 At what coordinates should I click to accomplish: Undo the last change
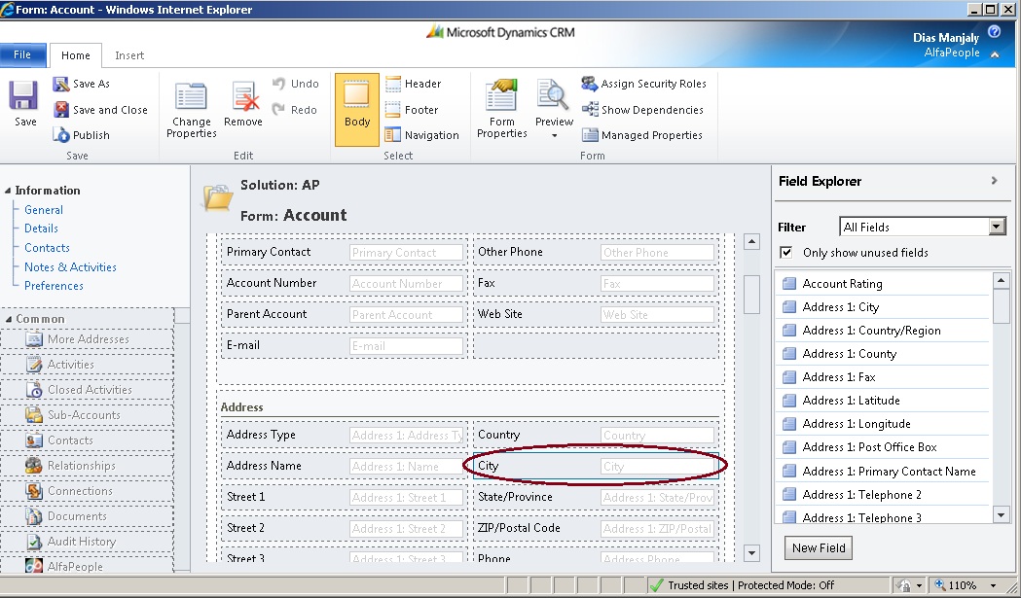point(296,84)
